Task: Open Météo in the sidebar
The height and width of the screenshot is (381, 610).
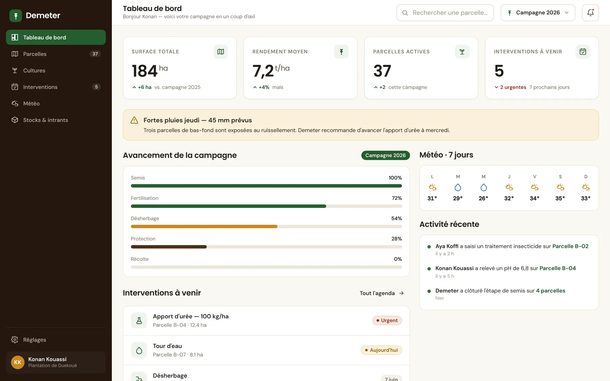Action: click(56, 104)
